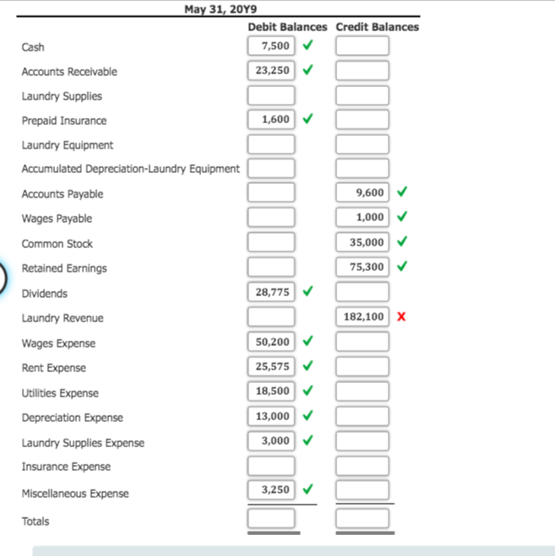Click Common Stock debit balance field
This screenshot has height=556, width=555.
tap(271, 242)
